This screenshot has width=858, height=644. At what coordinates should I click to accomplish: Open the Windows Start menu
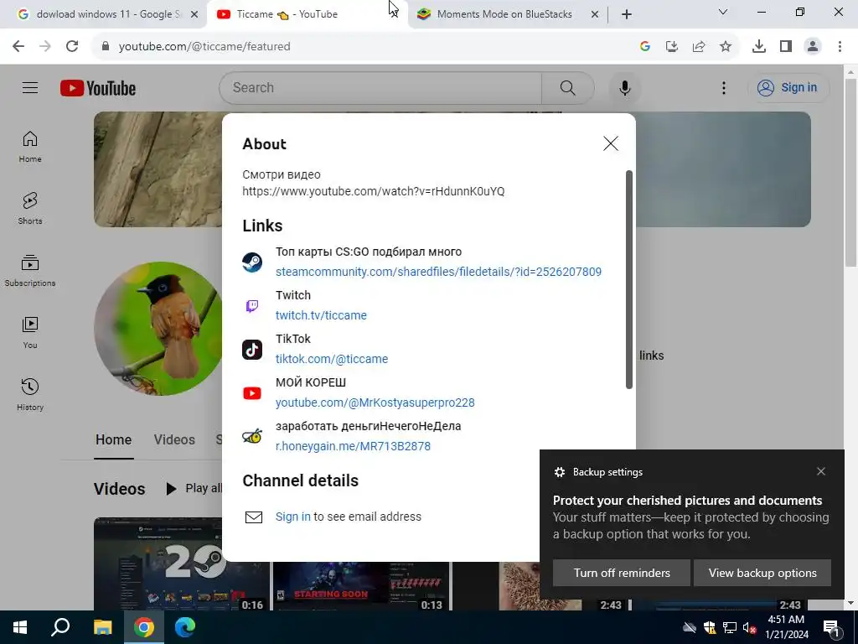[x=20, y=627]
